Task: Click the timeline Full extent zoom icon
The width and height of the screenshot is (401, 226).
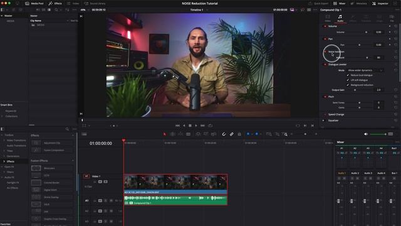Action: click(269, 134)
